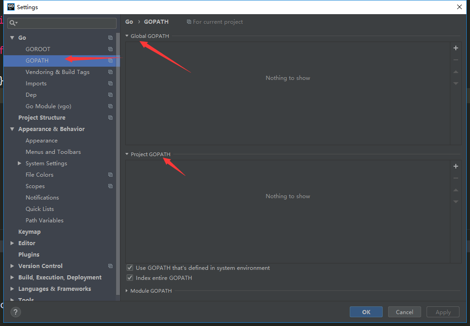Click the project icon beside Dep
Viewport: 470px width, 326px height.
click(110, 95)
